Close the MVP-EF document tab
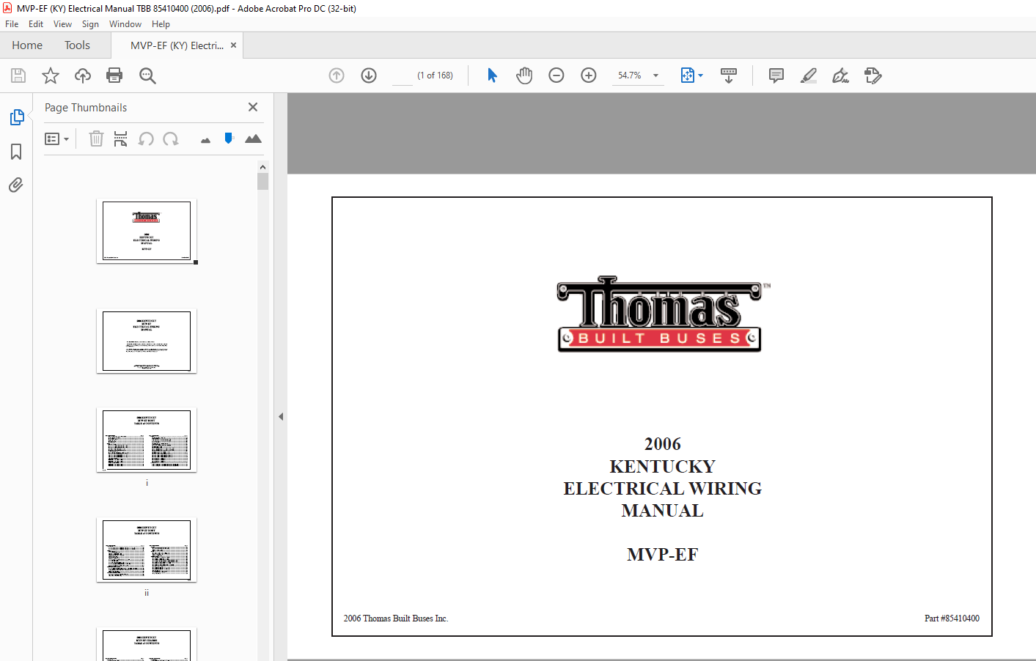Viewport: 1036px width, 661px height. click(x=234, y=45)
